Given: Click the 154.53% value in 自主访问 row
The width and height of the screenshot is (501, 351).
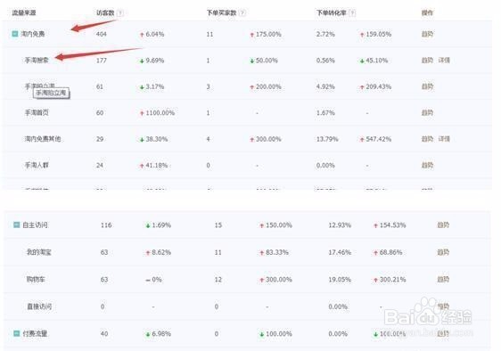Looking at the screenshot, I should point(392,225).
